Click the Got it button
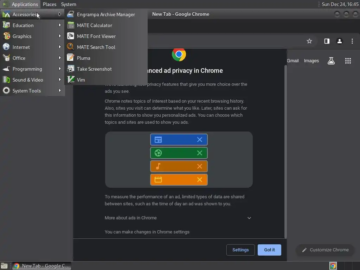 [x=269, y=250]
